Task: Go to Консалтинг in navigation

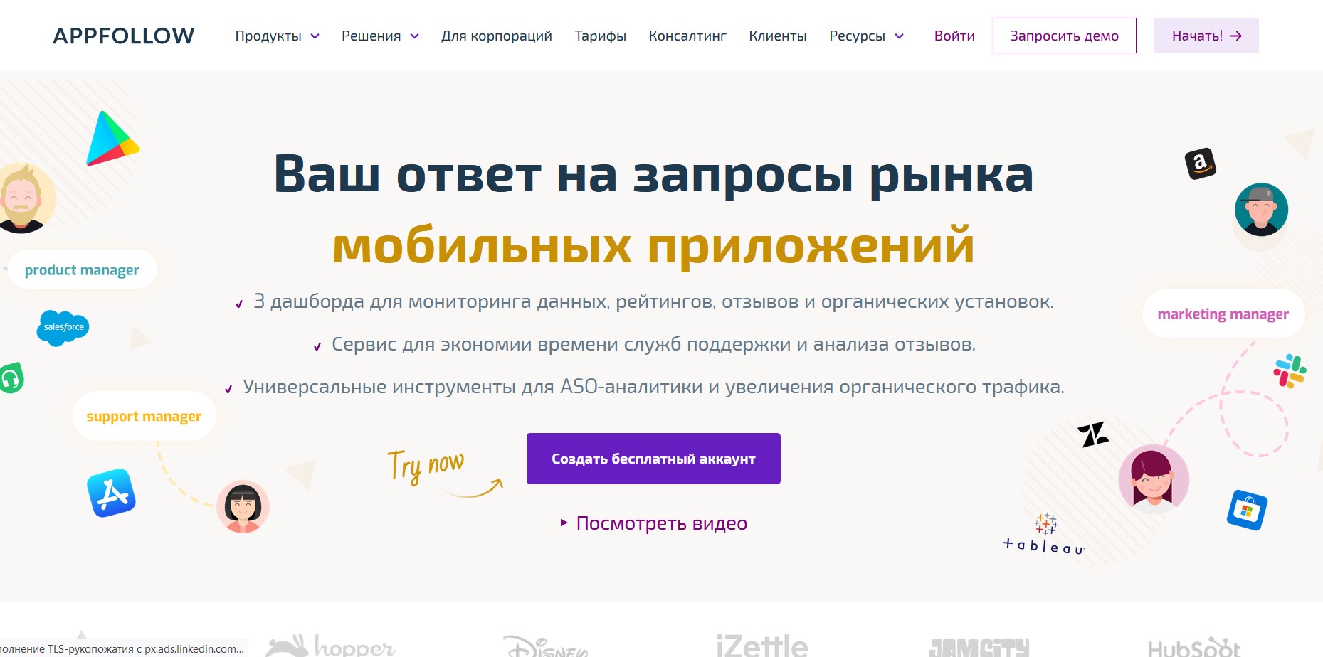Action: click(x=687, y=36)
